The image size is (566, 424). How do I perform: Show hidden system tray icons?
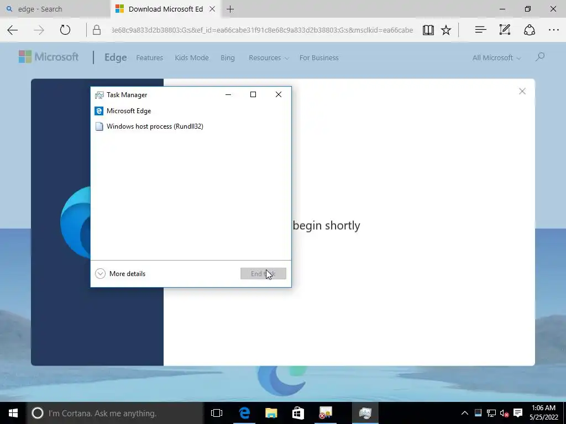pyautogui.click(x=464, y=413)
